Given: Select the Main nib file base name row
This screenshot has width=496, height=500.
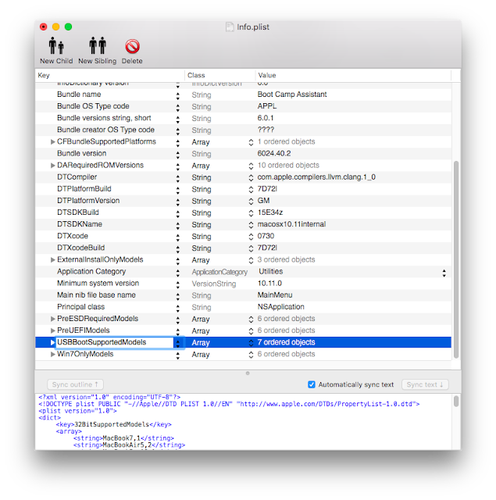Looking at the screenshot, I should (x=243, y=295).
